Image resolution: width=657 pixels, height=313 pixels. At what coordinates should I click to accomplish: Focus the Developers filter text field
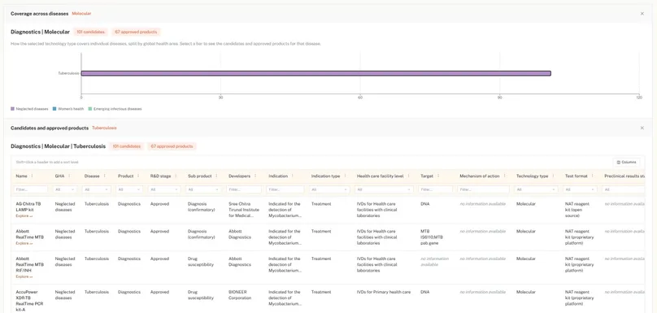point(244,189)
